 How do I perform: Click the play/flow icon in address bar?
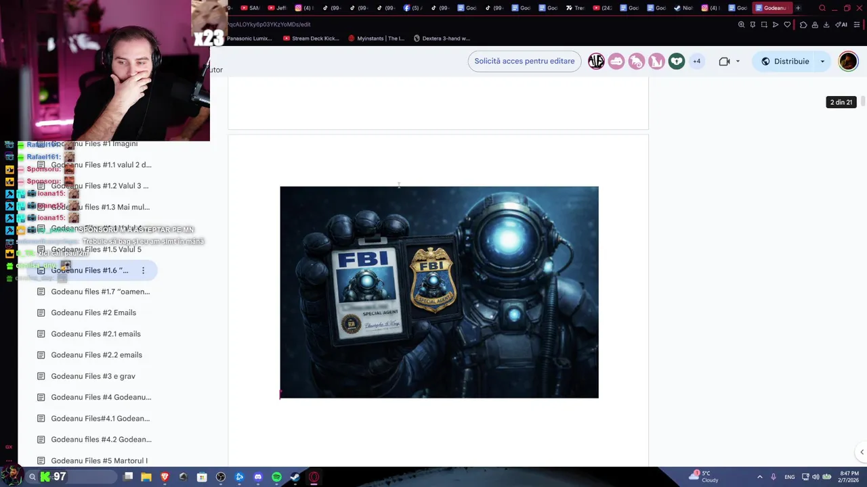point(776,24)
